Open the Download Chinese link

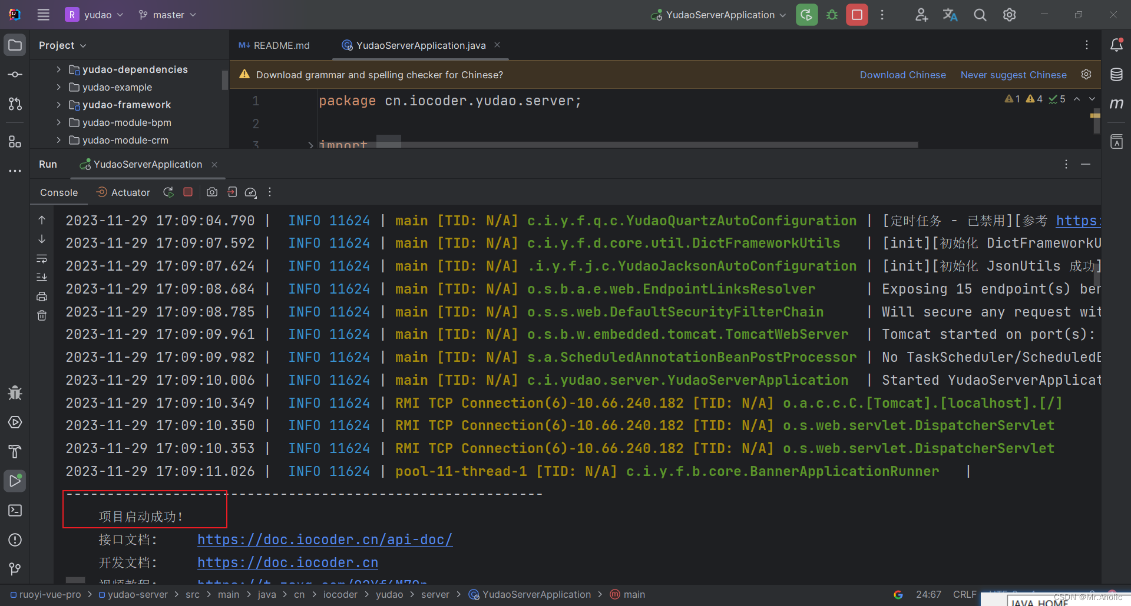click(x=902, y=75)
